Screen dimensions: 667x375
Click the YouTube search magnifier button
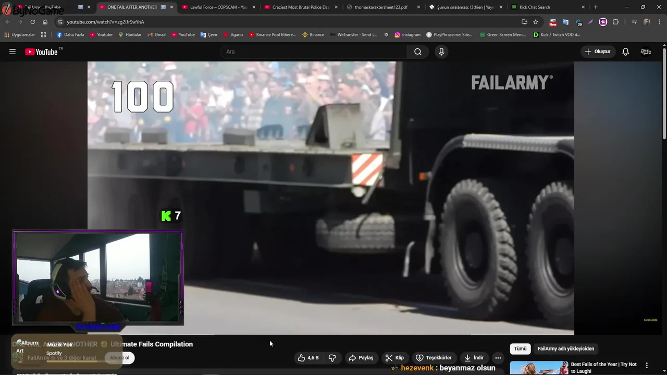click(418, 52)
